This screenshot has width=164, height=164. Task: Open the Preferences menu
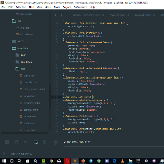[x=80, y=7]
